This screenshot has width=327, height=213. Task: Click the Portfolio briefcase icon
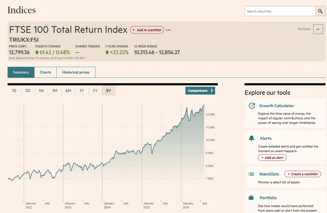251,198
